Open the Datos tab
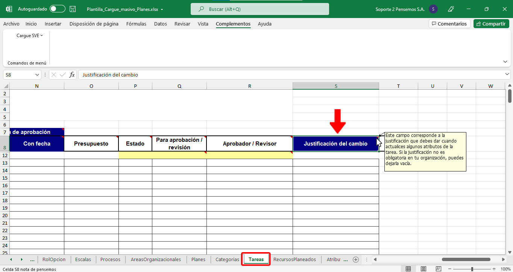513x272 pixels. (161, 24)
